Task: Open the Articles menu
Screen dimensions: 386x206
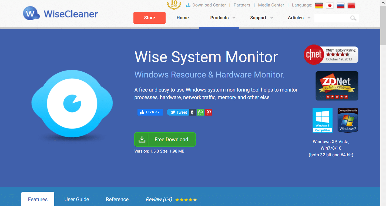Action: (x=296, y=18)
